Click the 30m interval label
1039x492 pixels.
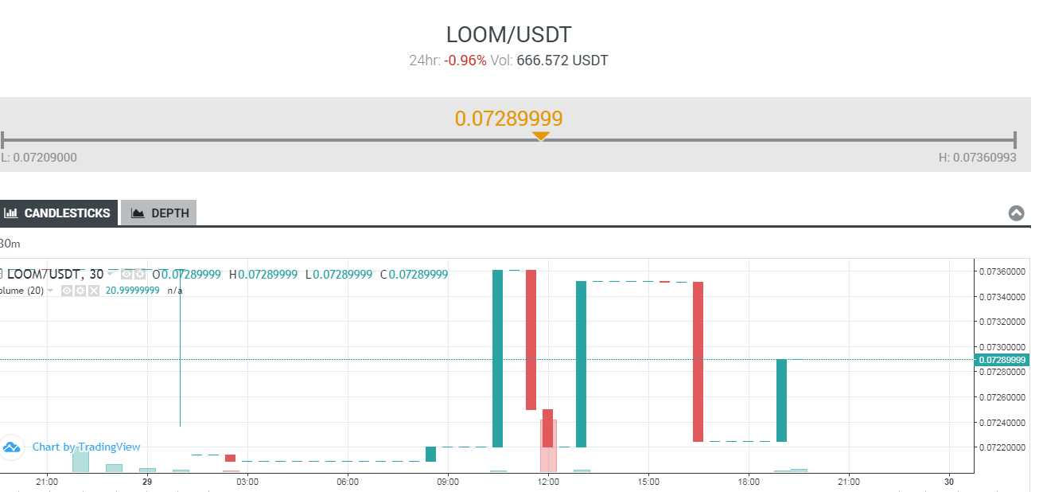(x=9, y=243)
